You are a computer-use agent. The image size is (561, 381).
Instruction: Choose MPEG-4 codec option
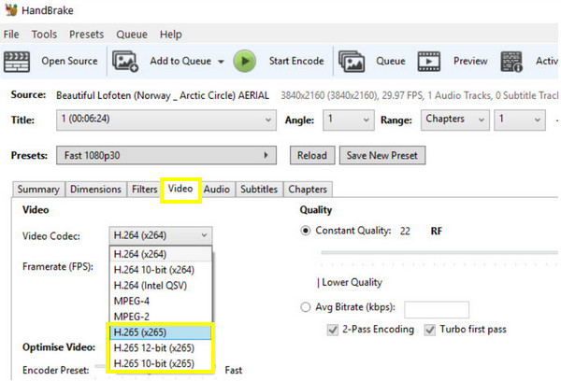click(x=161, y=301)
